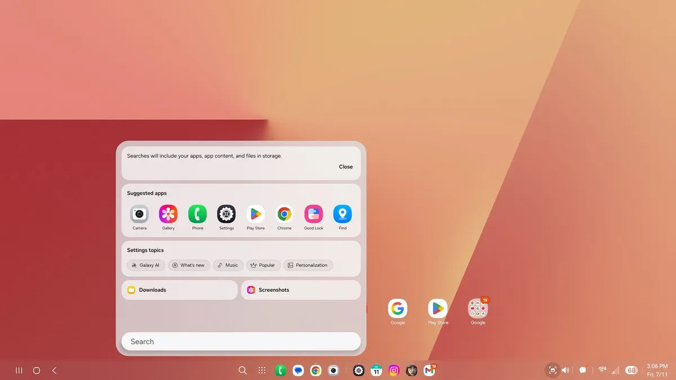Click the volume icon in system tray
The width and height of the screenshot is (676, 380).
[566, 370]
